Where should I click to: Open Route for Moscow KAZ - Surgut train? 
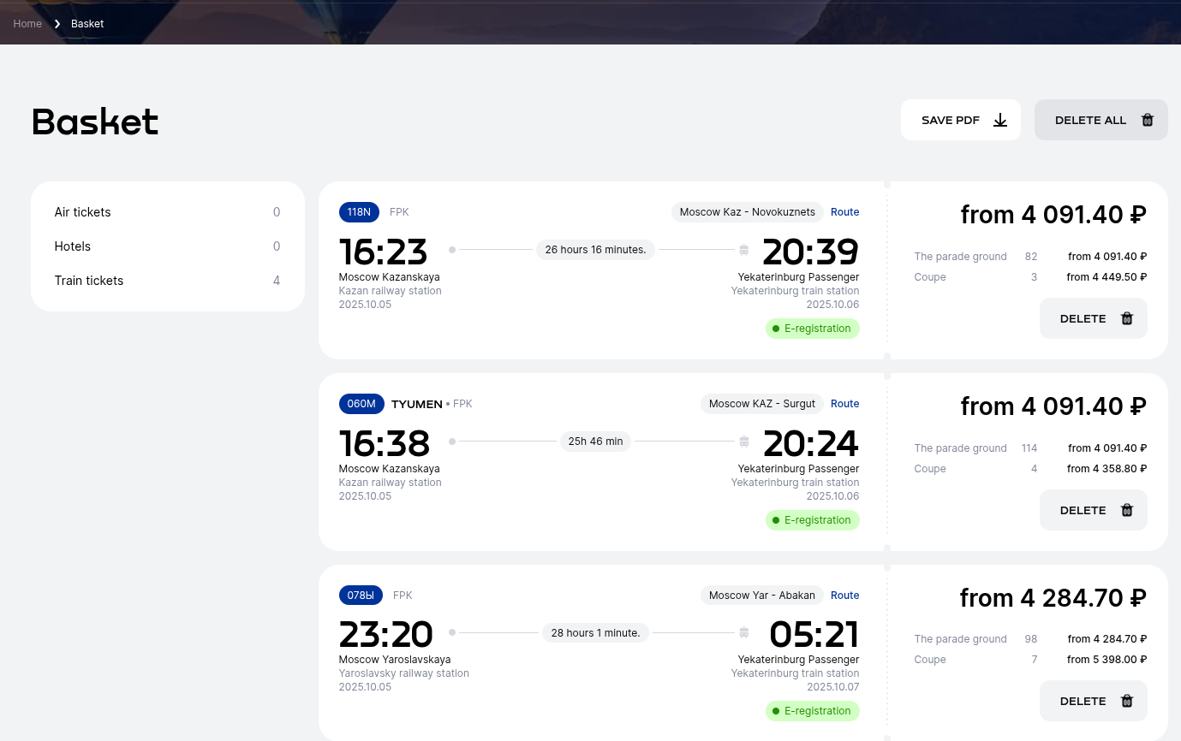[844, 404]
